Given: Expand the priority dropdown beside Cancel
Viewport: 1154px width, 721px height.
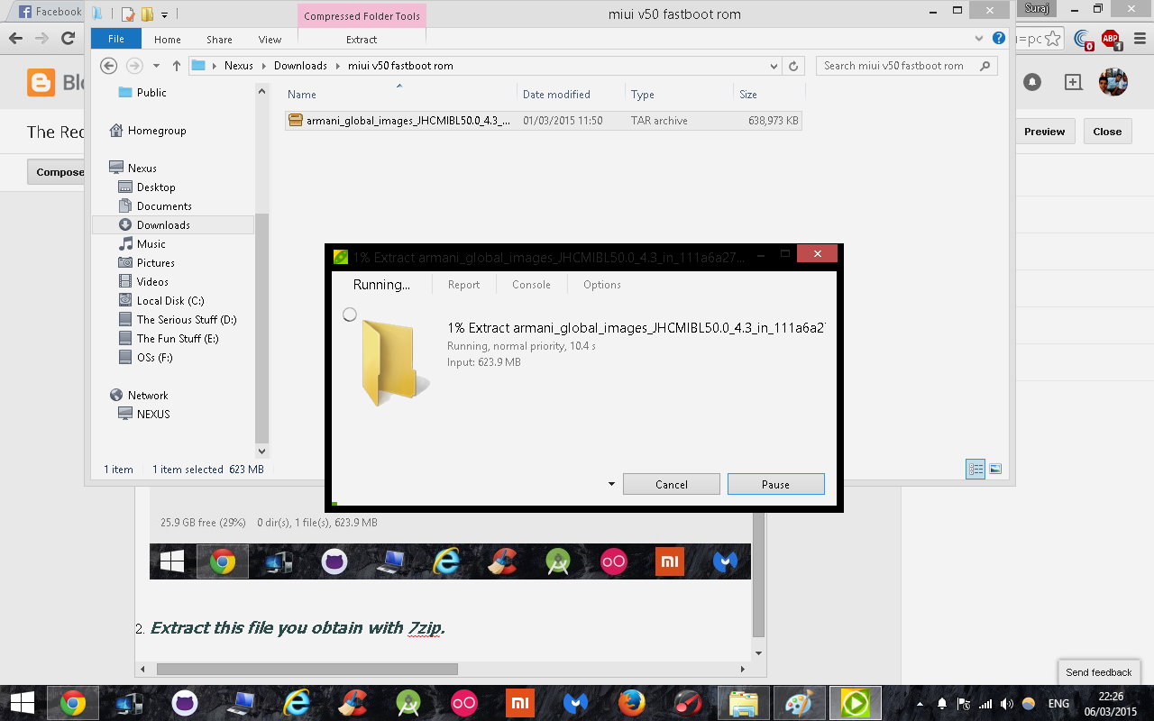Looking at the screenshot, I should click(x=611, y=484).
